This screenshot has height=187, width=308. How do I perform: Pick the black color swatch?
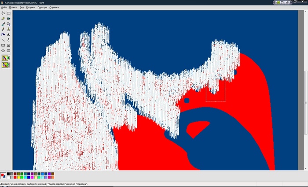pos(8,174)
